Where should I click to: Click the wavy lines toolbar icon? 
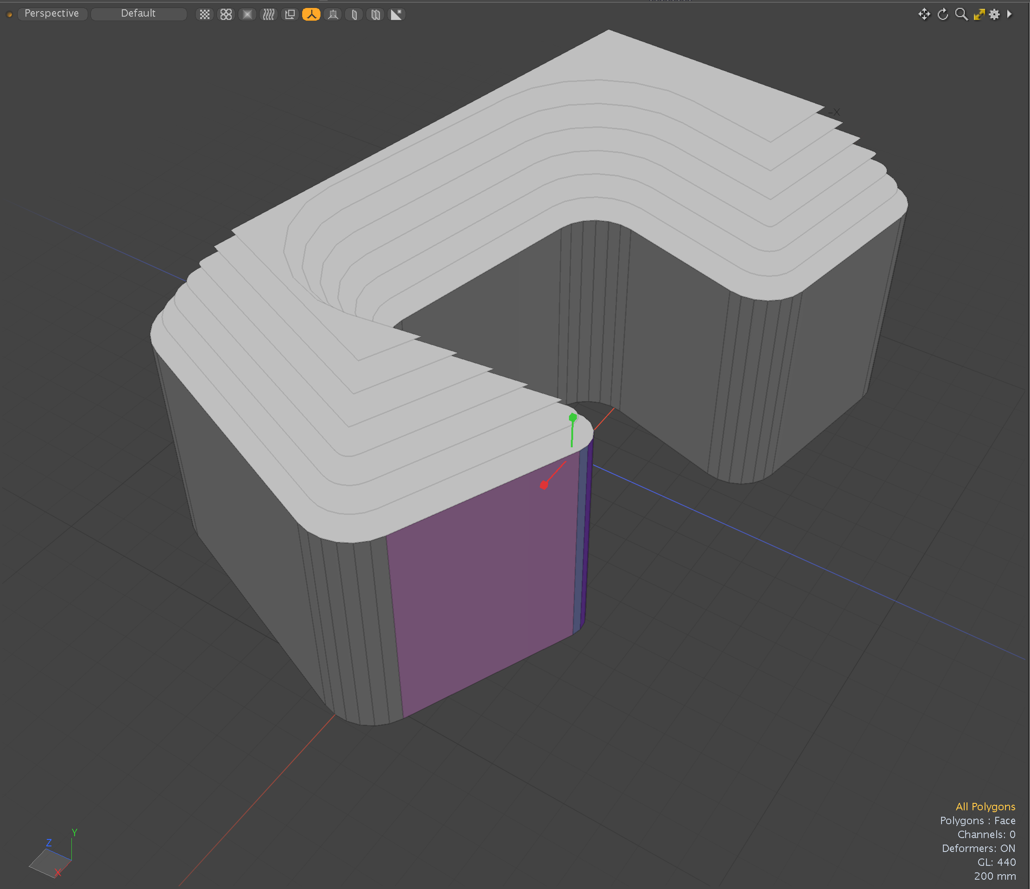(x=268, y=14)
